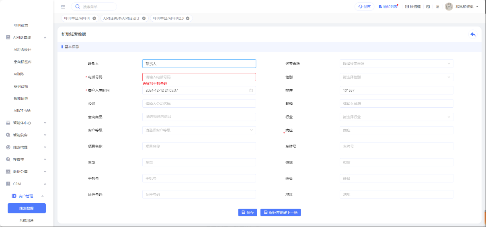Open the calendar icon in 客户入库时间 field
Image resolution: width=486 pixels, height=227 pixels.
pyautogui.click(x=251, y=90)
